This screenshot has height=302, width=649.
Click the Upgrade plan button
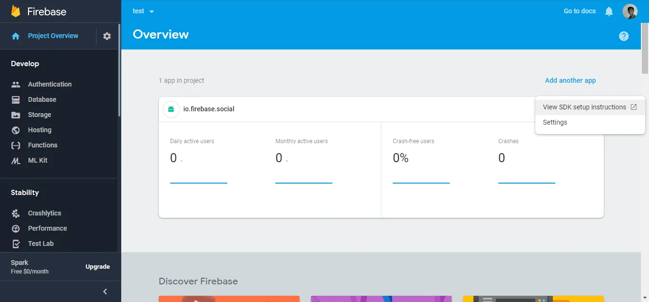click(97, 267)
